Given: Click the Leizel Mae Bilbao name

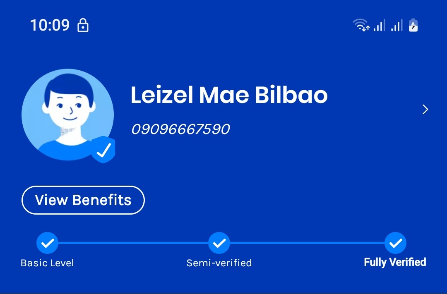Looking at the screenshot, I should click(229, 95).
